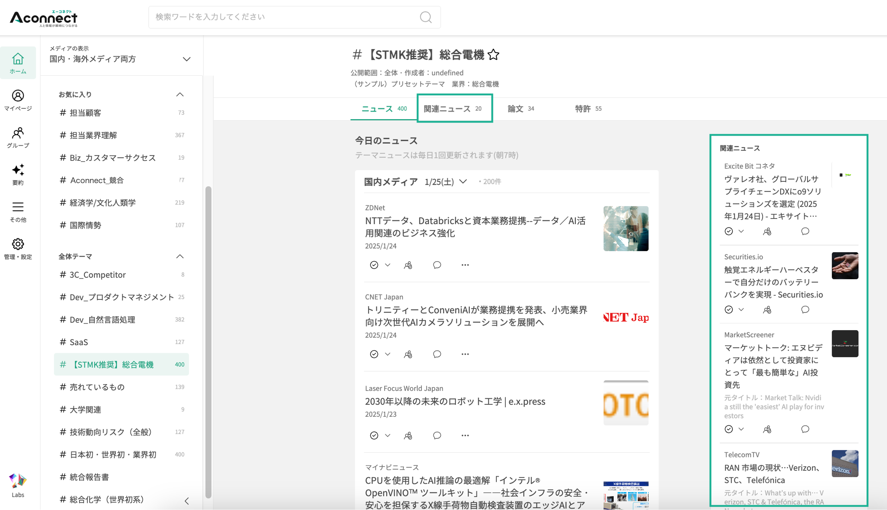Share ZDNet NTTデータ article to group
The image size is (887, 510).
click(408, 265)
